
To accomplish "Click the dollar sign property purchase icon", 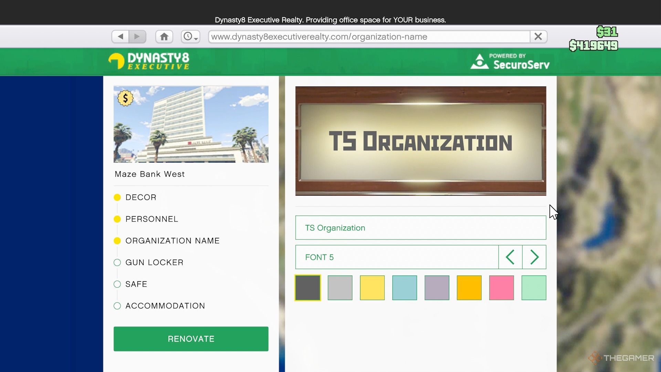I will [x=125, y=98].
